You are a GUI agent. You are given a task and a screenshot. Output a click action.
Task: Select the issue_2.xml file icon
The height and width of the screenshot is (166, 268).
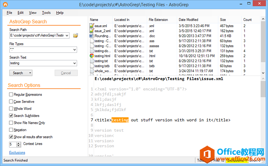pyautogui.click(x=92, y=31)
